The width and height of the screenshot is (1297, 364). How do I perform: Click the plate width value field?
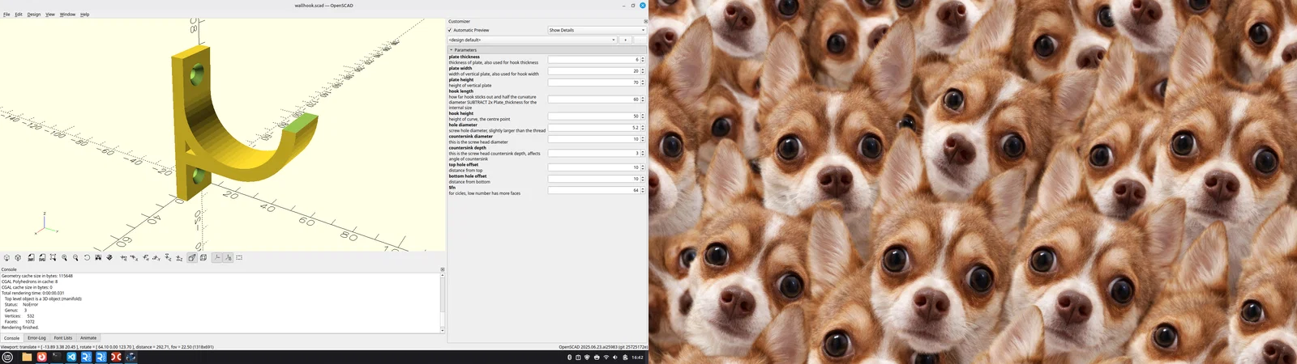coord(593,71)
